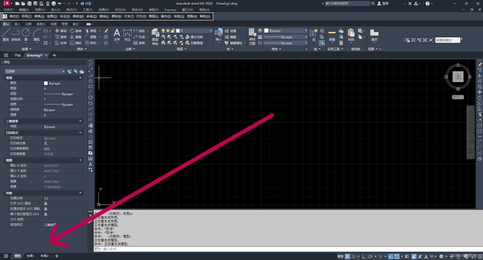Click the erase tool in 修改 panel
The height and width of the screenshot is (260, 483).
106,31
